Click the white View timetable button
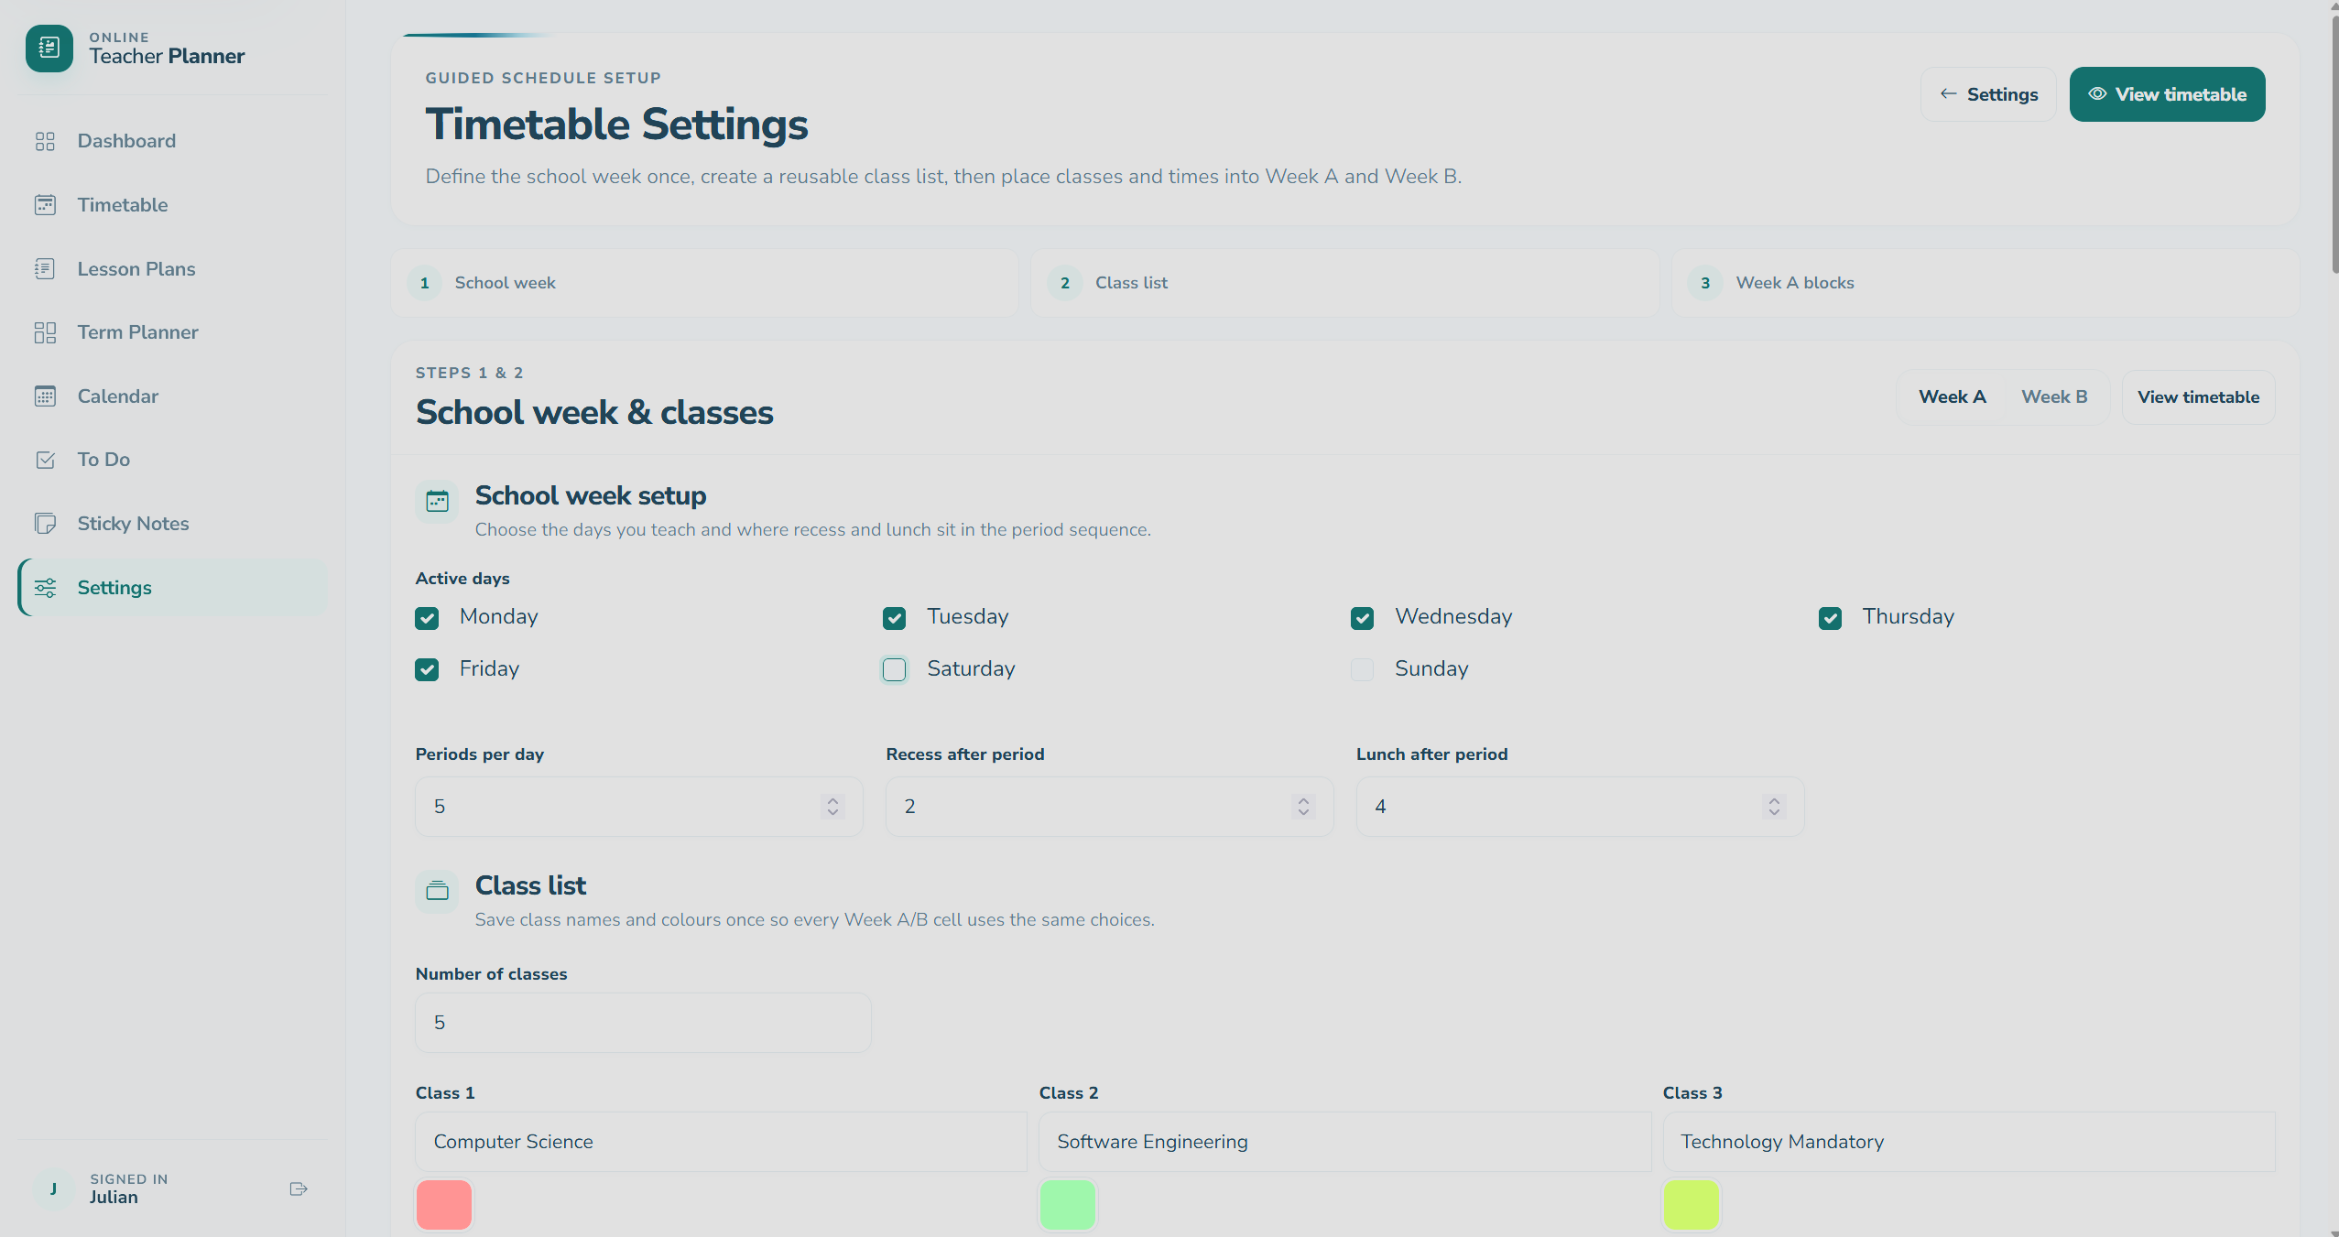Screen dimensions: 2339x1237 (x=2198, y=397)
